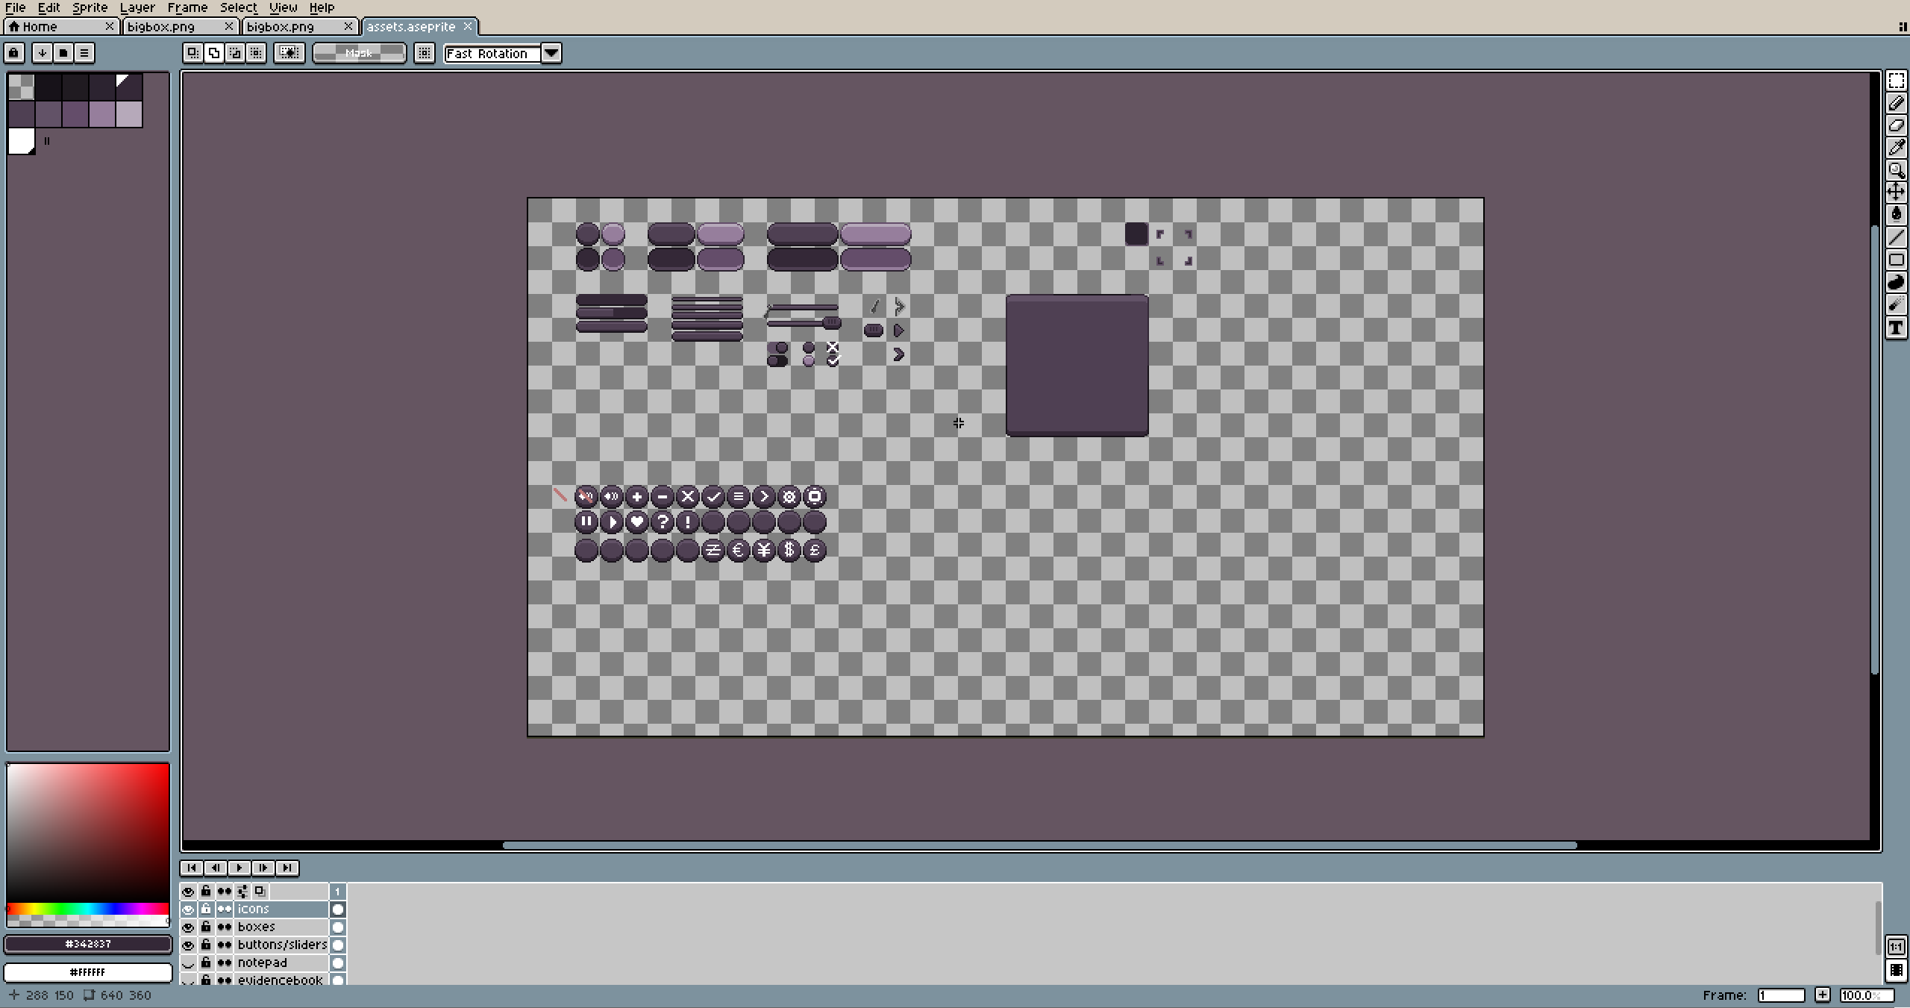Select the Pencil tool
Image resolution: width=1910 pixels, height=1008 pixels.
[x=1896, y=104]
